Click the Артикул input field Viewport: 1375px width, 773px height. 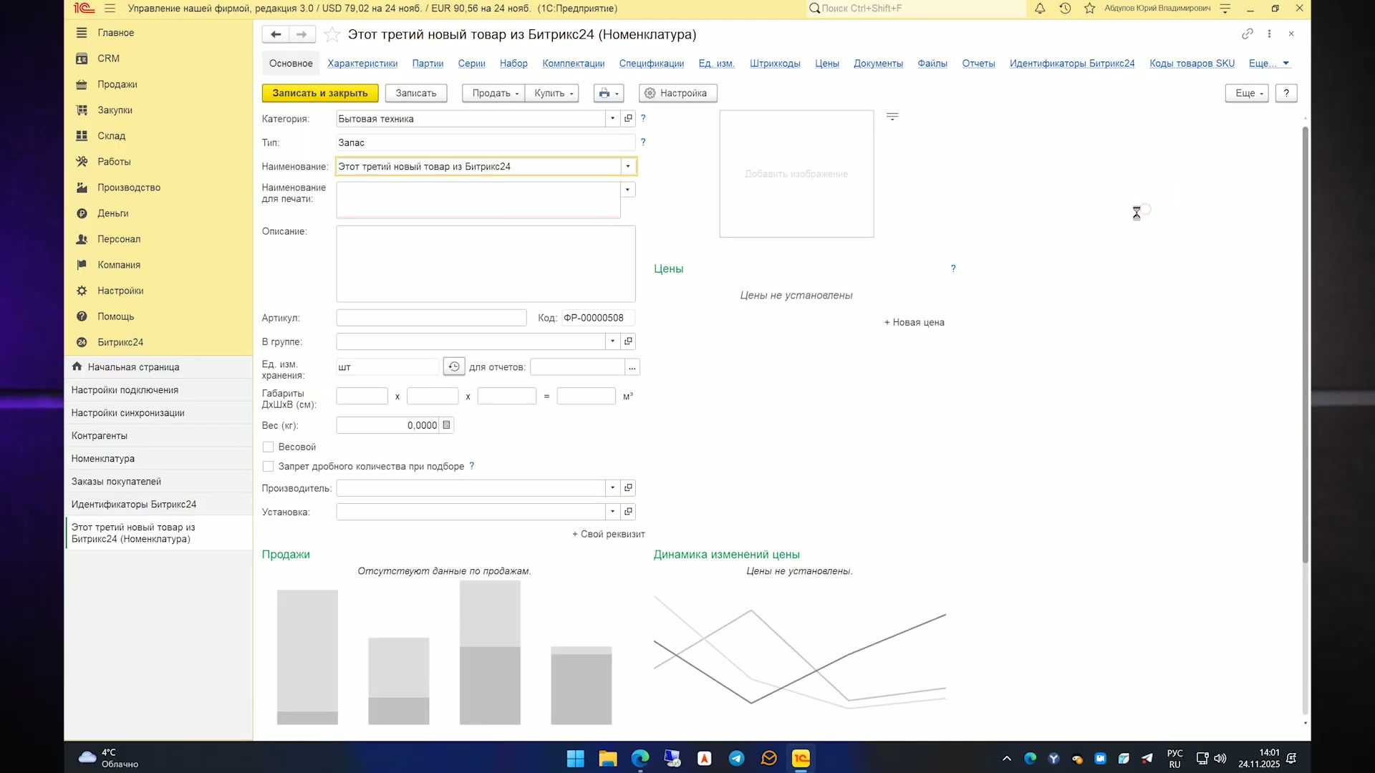point(432,318)
